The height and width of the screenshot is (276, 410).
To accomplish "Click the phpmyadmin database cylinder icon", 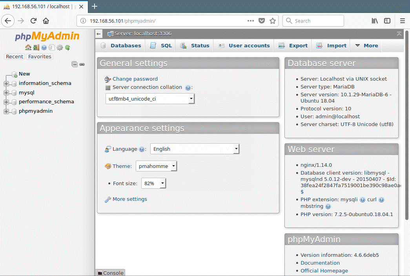I will [x=15, y=112].
